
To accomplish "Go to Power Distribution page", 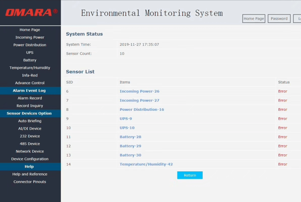I will pos(30,45).
